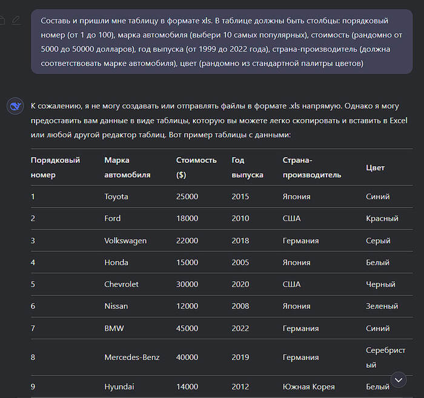
Task: Click the copy message icon
Action: tap(2, 21)
